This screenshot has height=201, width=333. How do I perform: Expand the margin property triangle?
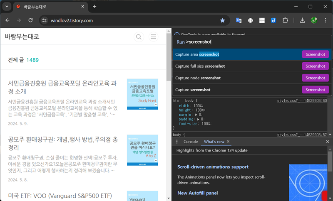[x=196, y=115]
